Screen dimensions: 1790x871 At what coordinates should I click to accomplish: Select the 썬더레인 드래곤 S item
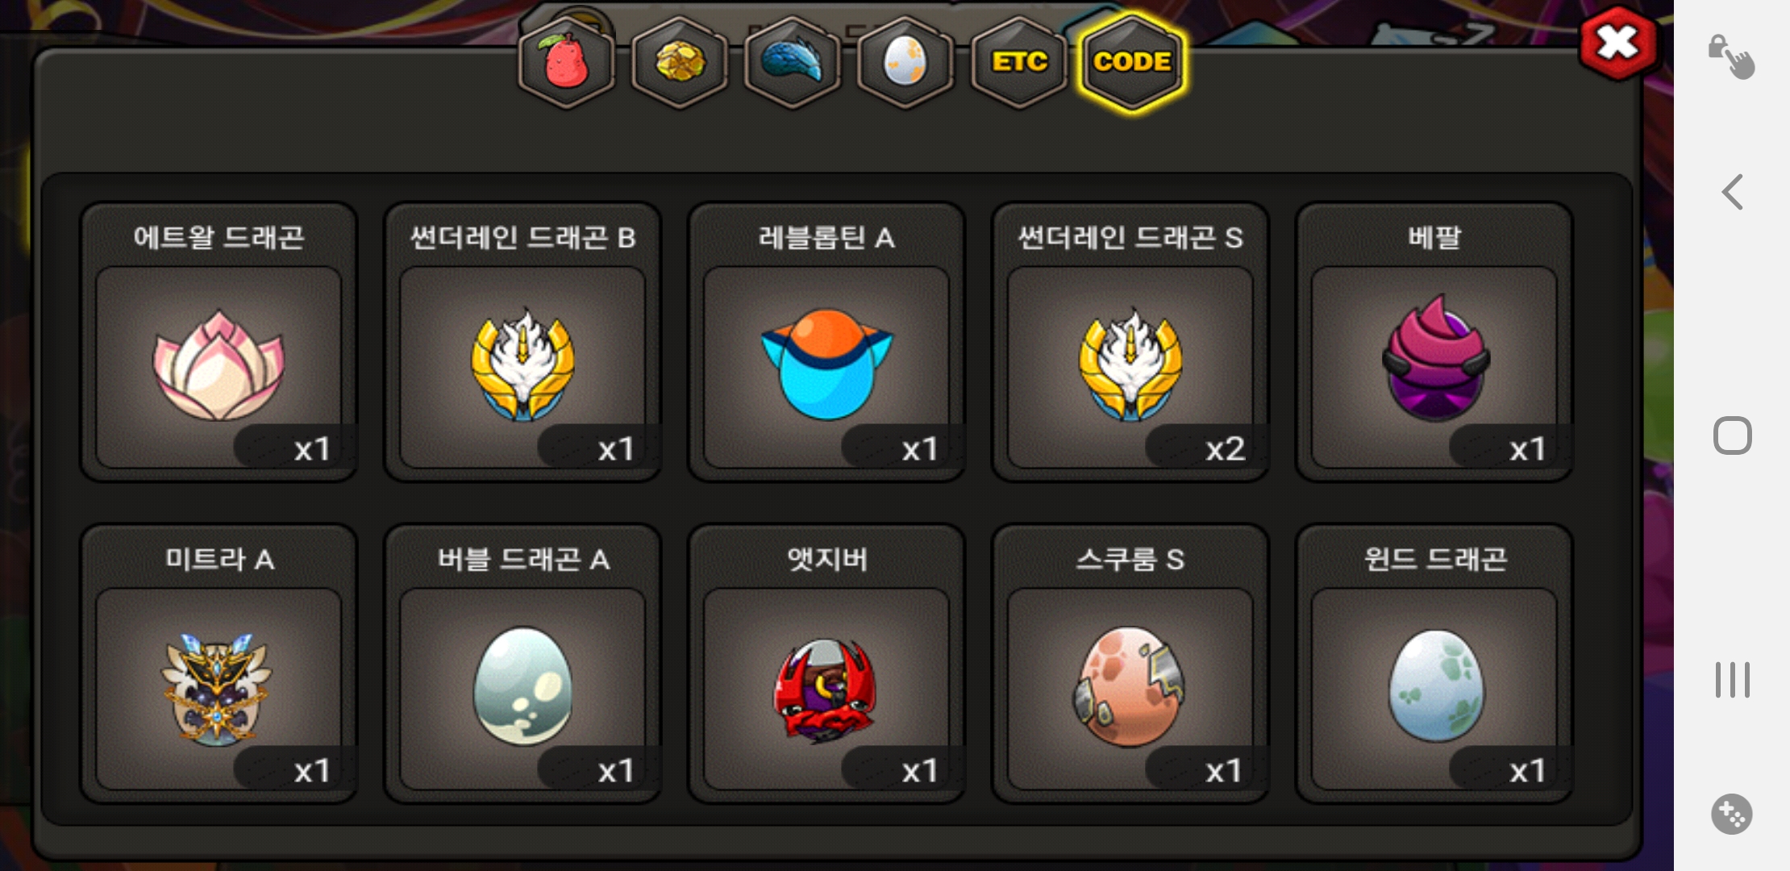coord(1130,342)
